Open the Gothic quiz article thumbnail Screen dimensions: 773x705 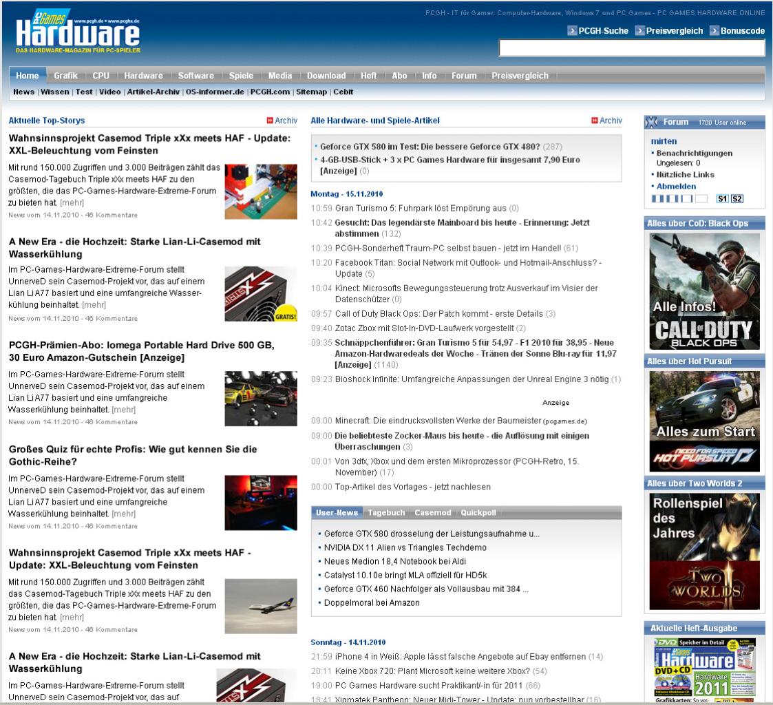point(261,503)
